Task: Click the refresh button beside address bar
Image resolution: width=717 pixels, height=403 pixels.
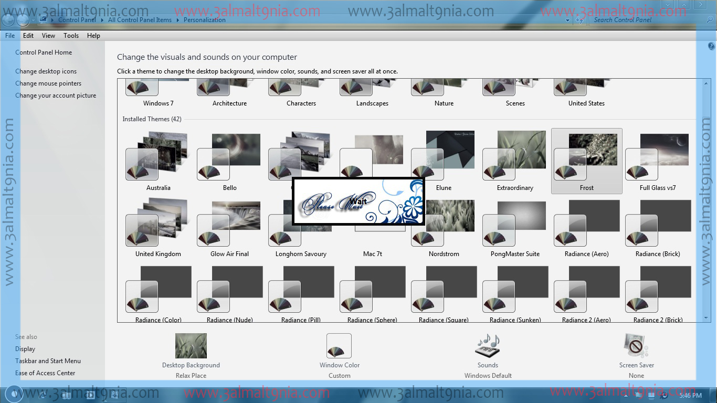Action: coord(579,20)
